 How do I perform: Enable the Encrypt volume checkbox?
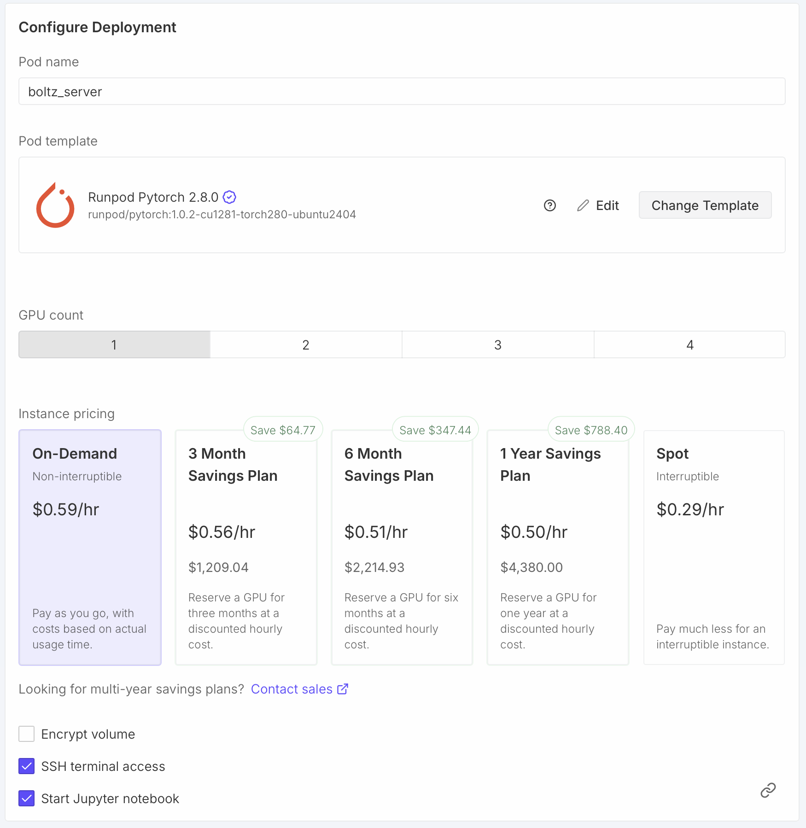(x=27, y=734)
